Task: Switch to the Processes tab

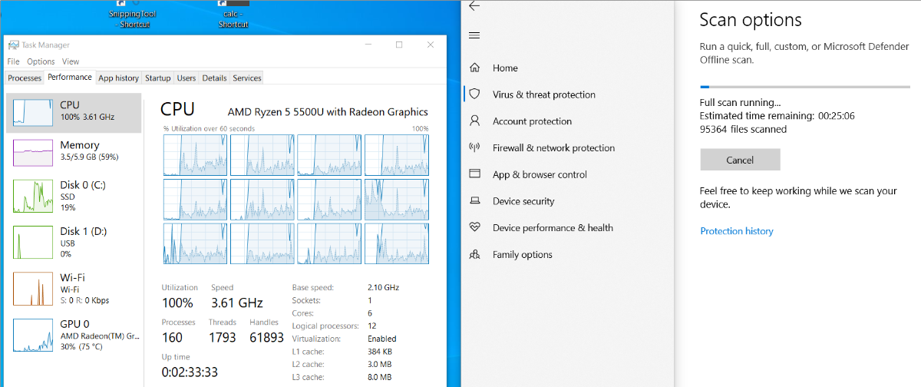Action: (25, 78)
